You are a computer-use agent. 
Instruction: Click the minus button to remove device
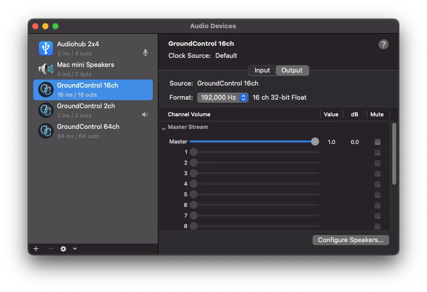pyautogui.click(x=50, y=249)
